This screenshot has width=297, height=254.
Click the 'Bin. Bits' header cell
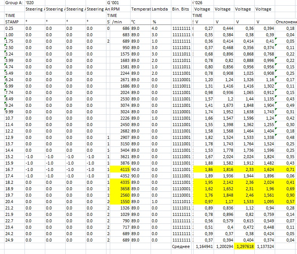[181, 9]
